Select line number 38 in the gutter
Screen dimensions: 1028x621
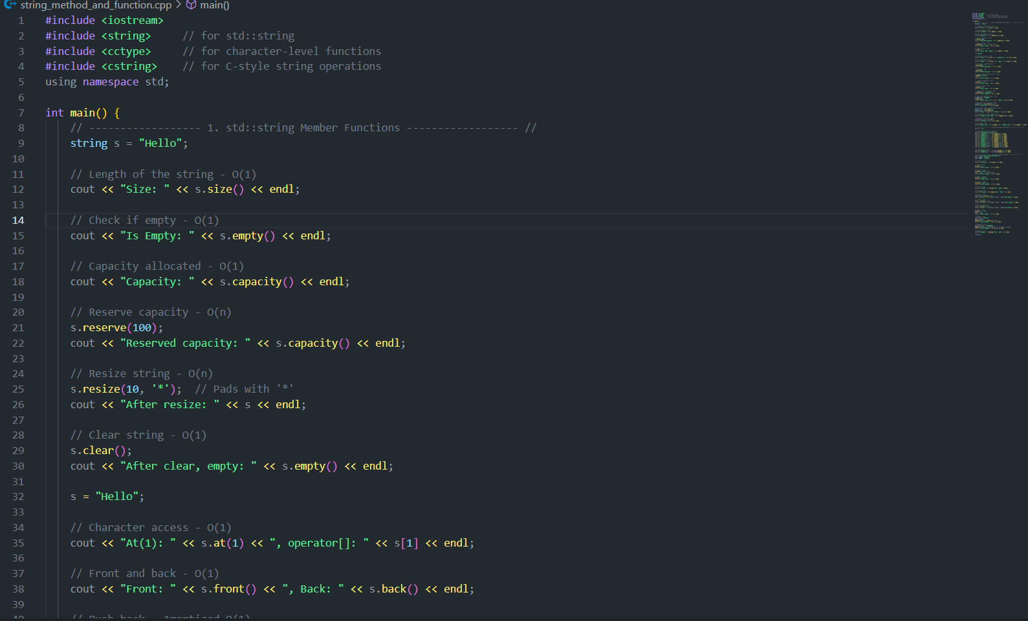(18, 589)
